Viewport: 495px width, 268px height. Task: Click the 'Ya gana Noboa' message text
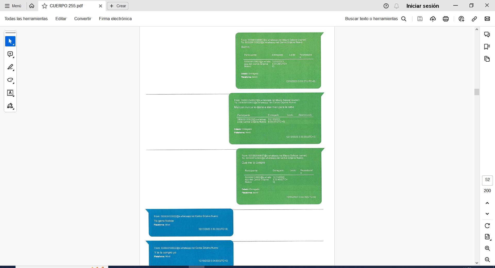164,221
